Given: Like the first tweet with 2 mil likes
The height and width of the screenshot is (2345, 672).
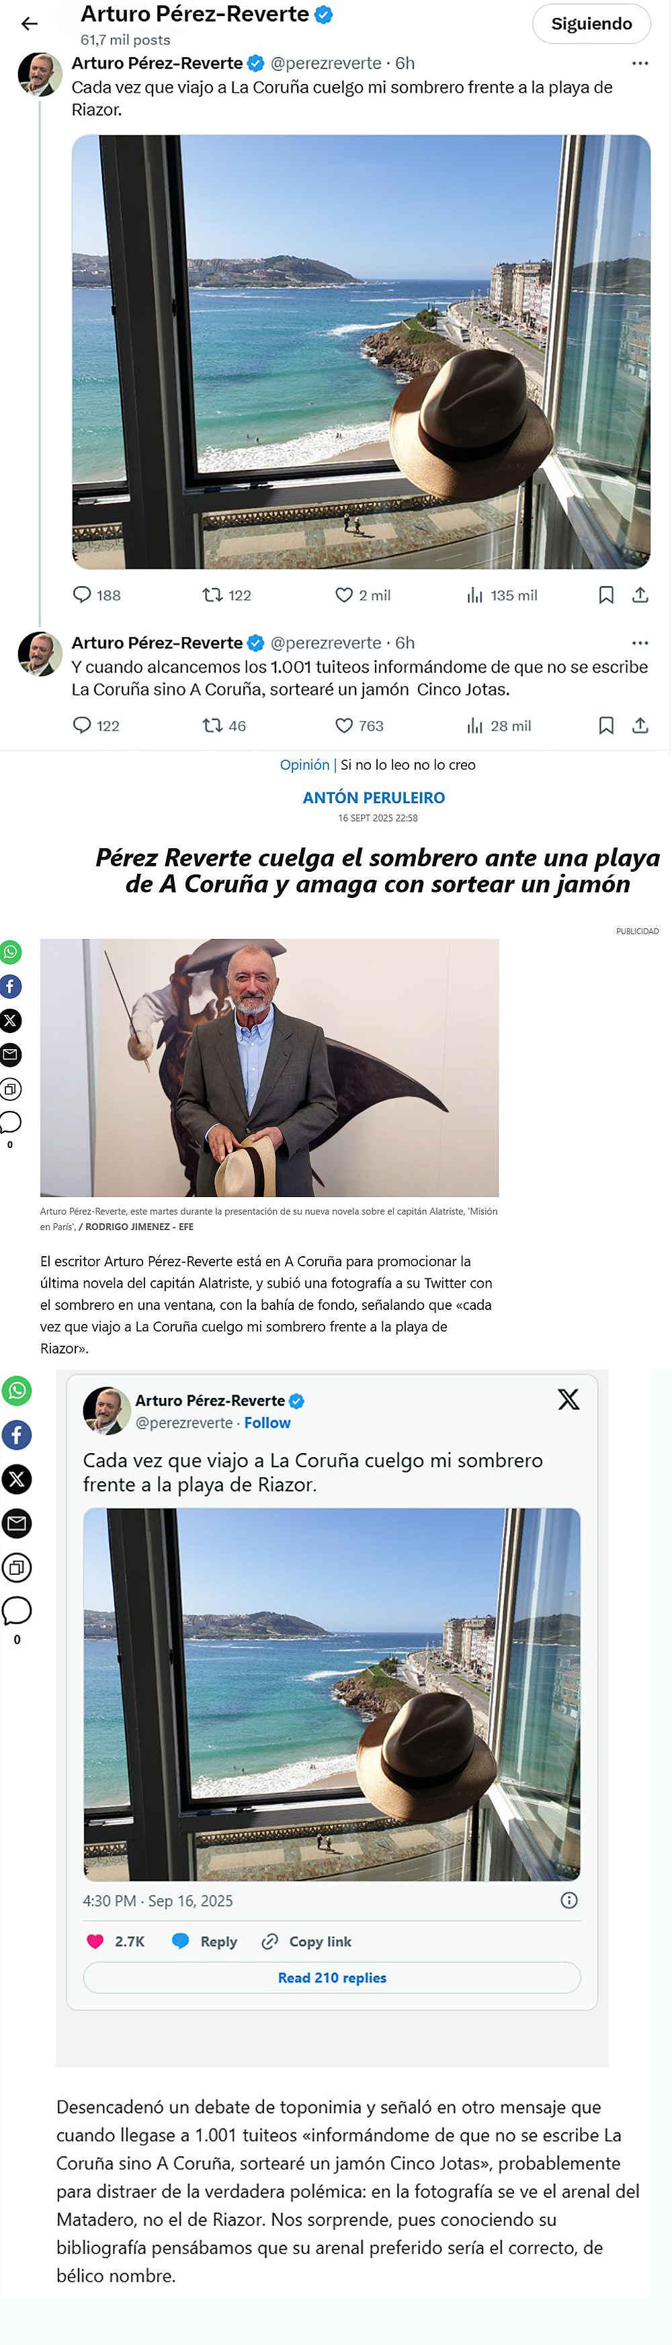Looking at the screenshot, I should pyautogui.click(x=362, y=595).
